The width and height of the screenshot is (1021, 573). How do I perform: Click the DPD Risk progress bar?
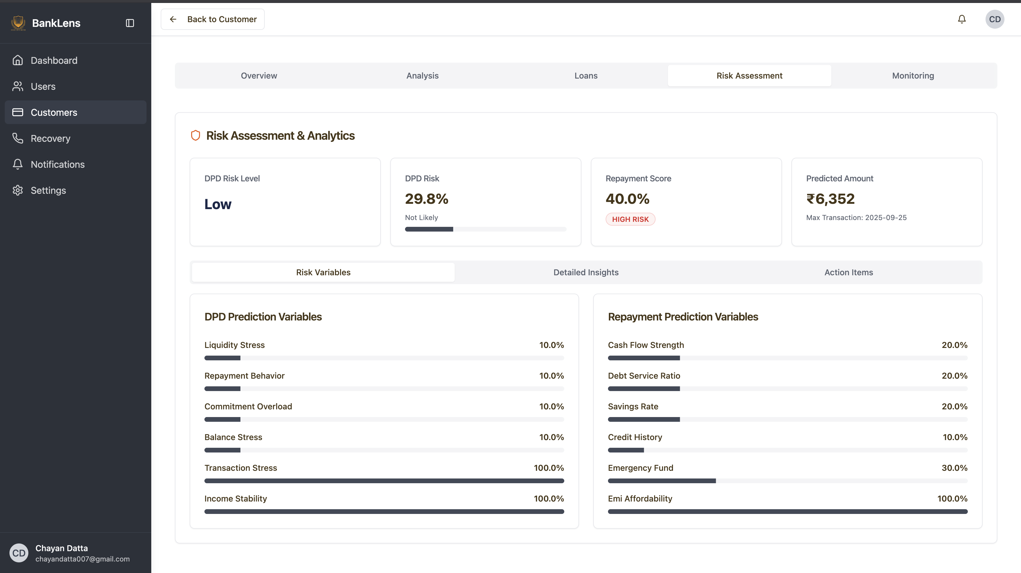point(485,229)
